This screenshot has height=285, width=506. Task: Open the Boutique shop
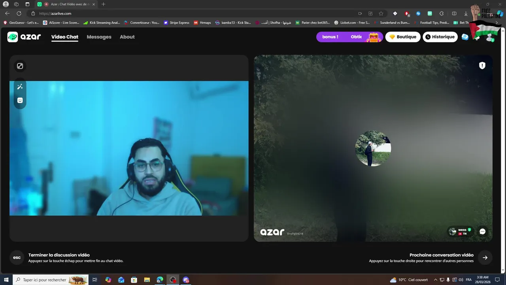[403, 37]
